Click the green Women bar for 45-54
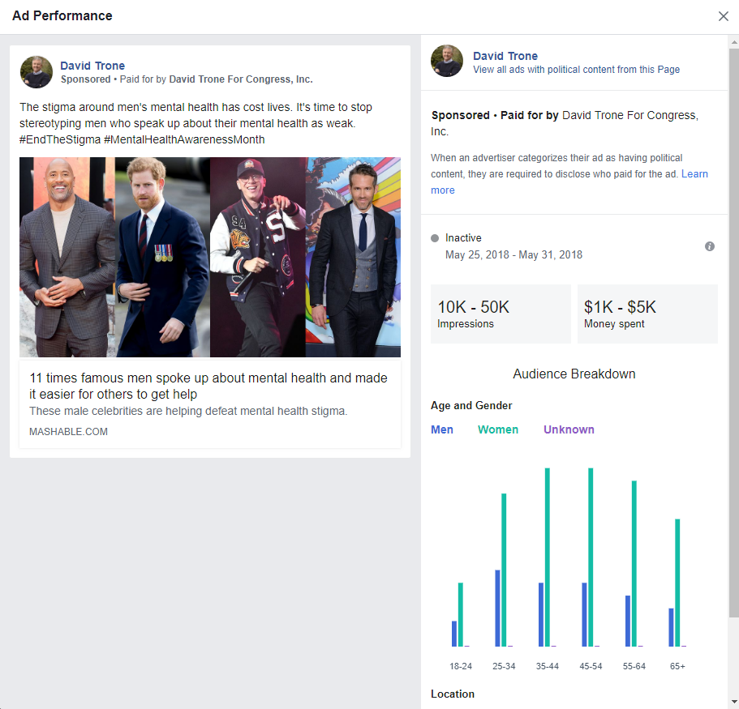739x709 pixels. [x=591, y=557]
